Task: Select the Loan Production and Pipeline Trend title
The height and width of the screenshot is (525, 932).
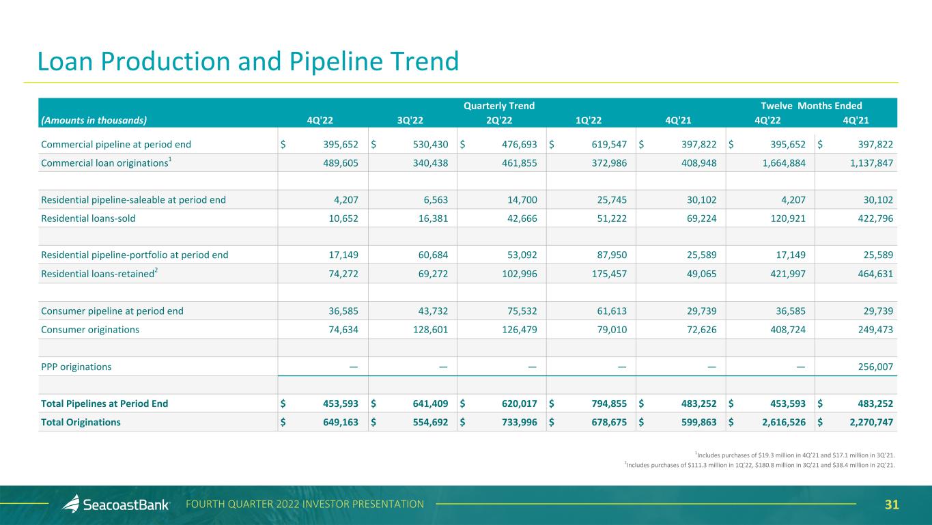Action: 248,61
